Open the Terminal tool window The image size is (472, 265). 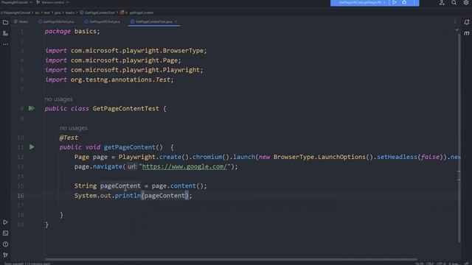(x=5, y=233)
